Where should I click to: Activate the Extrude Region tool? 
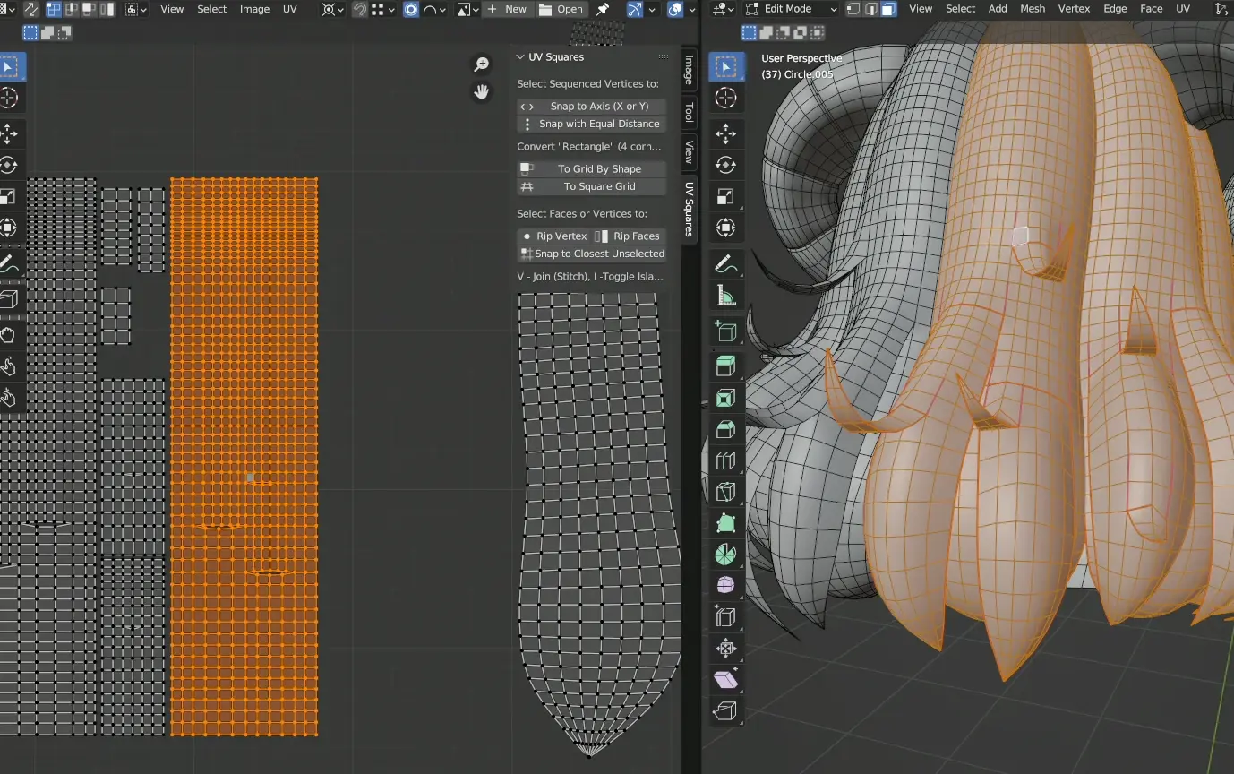tap(725, 365)
